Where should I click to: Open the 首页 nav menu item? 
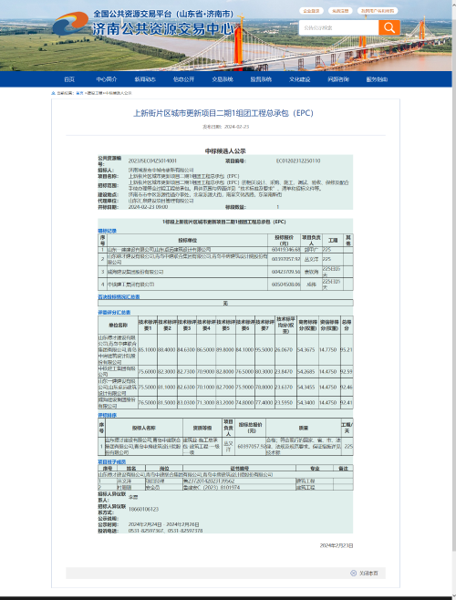click(x=69, y=79)
